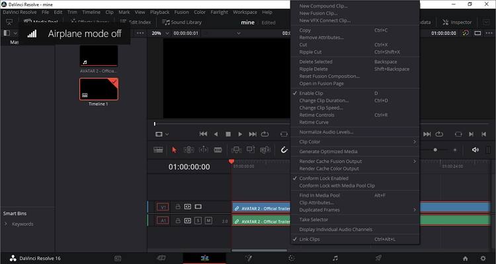
Task: Open the Color page icon
Action: (292, 258)
